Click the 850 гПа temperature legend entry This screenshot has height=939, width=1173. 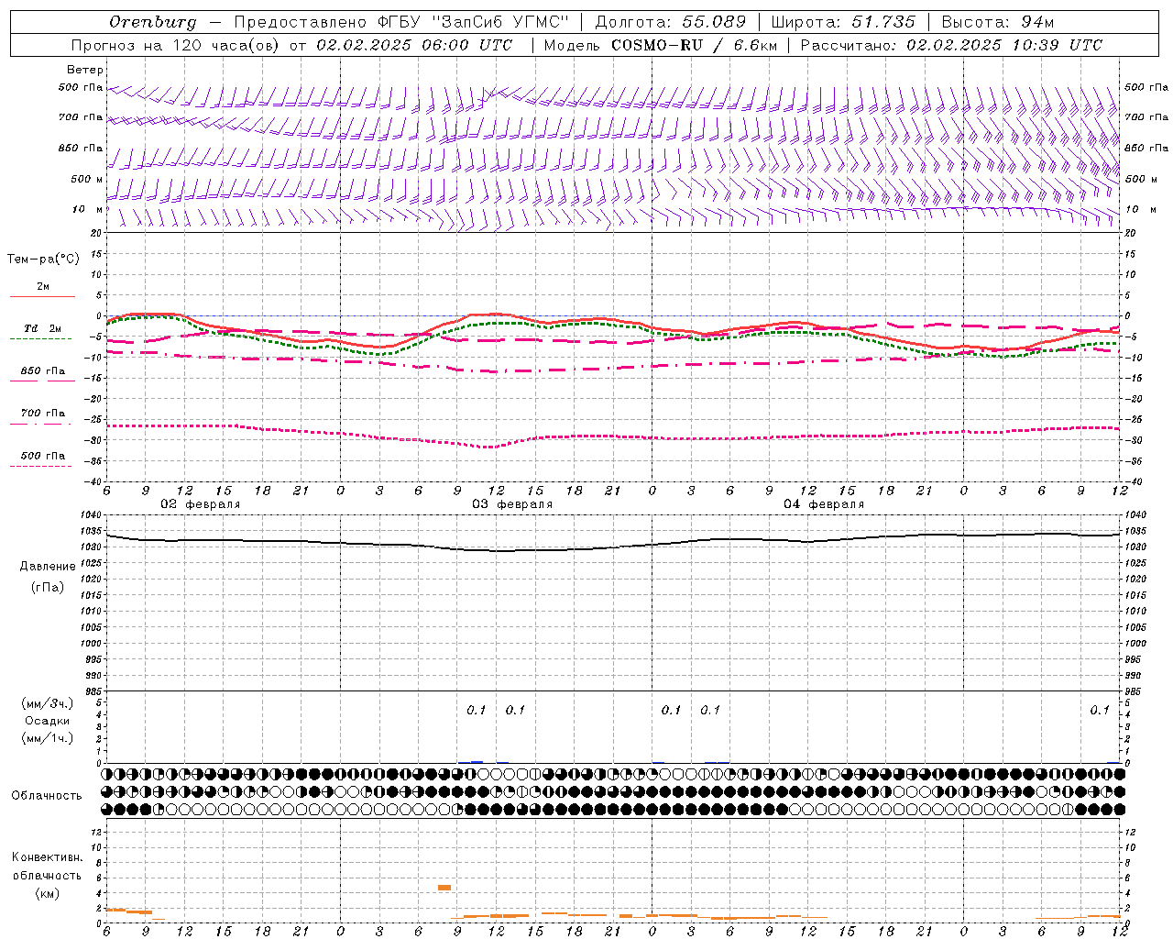[x=42, y=371]
